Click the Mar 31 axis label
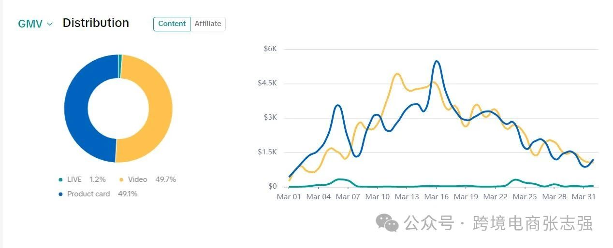The width and height of the screenshot is (613, 248). tap(584, 197)
